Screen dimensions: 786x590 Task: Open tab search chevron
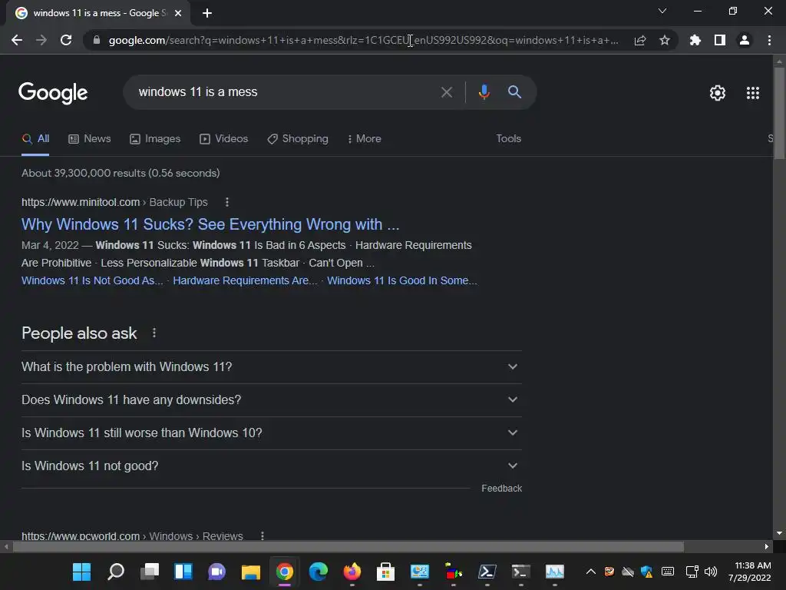662,11
